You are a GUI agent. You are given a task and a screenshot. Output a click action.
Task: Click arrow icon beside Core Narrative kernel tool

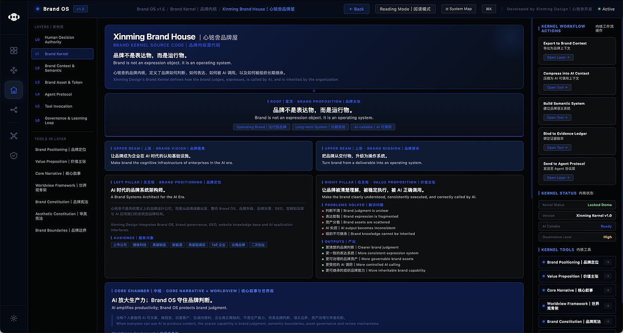[607, 290]
